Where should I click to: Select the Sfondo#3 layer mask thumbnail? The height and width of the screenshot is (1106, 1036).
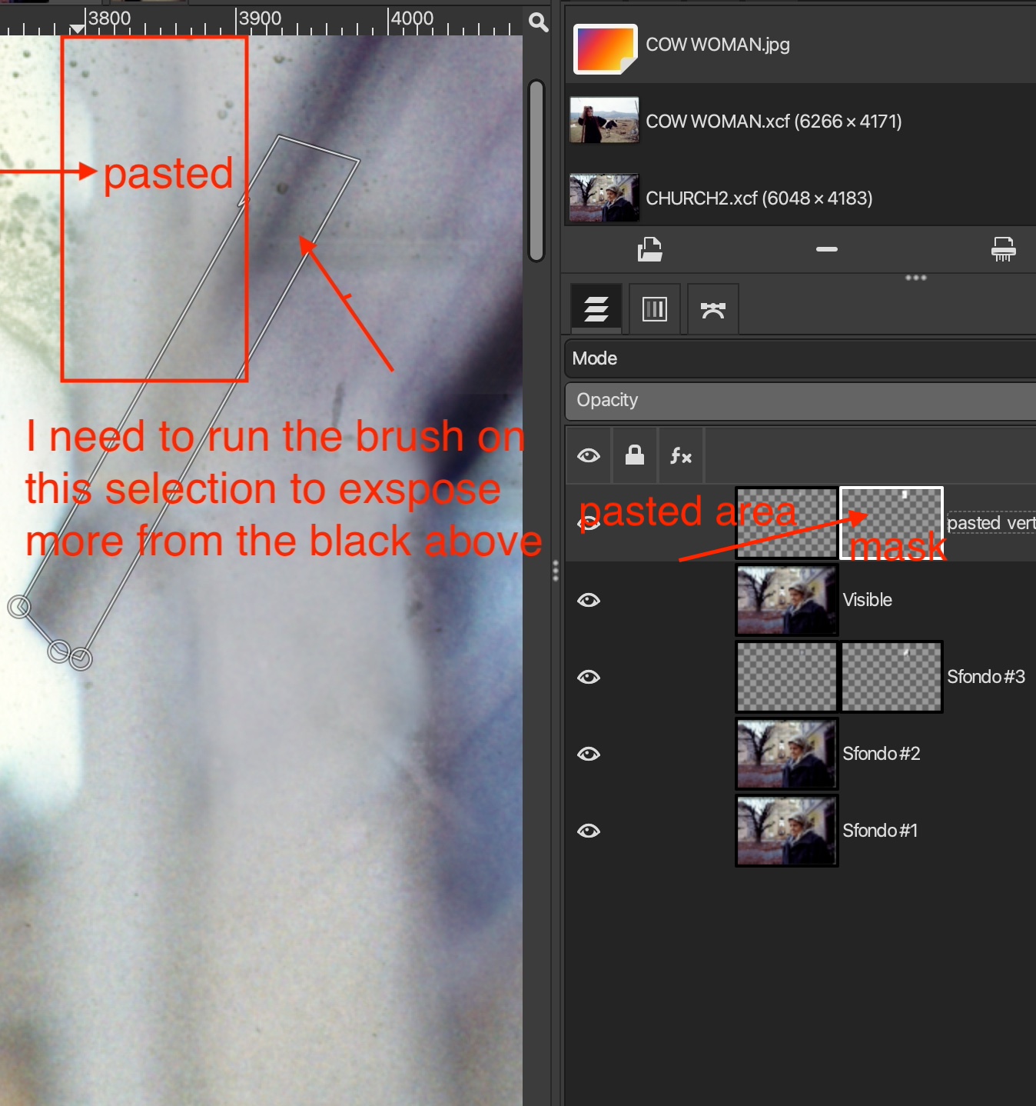(x=892, y=677)
